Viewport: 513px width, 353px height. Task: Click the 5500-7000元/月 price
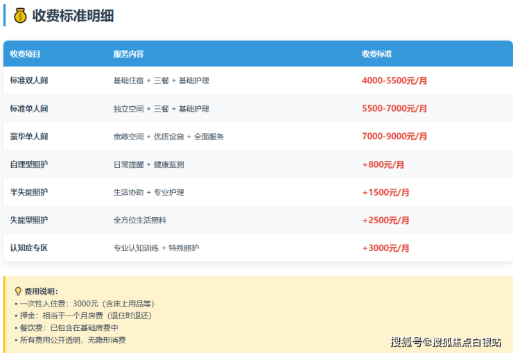(x=394, y=109)
